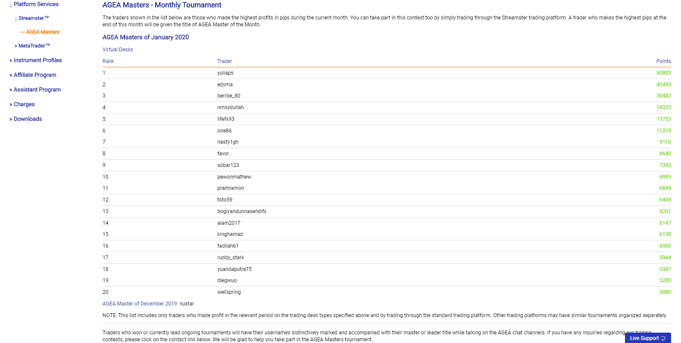
Task: Click trader wellspring at rank 20
Action: [x=229, y=292]
